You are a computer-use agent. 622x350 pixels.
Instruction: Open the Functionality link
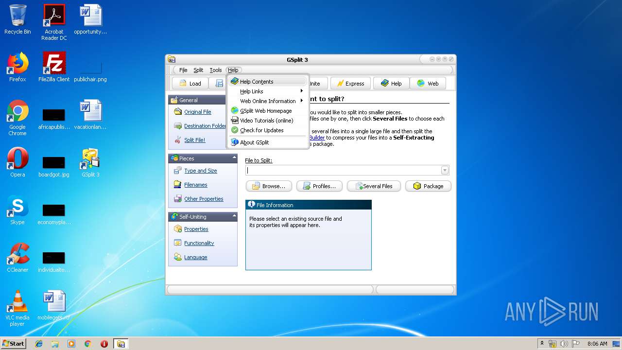pos(199,243)
